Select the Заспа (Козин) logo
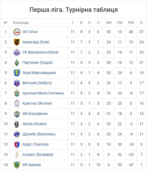 pos(17,124)
